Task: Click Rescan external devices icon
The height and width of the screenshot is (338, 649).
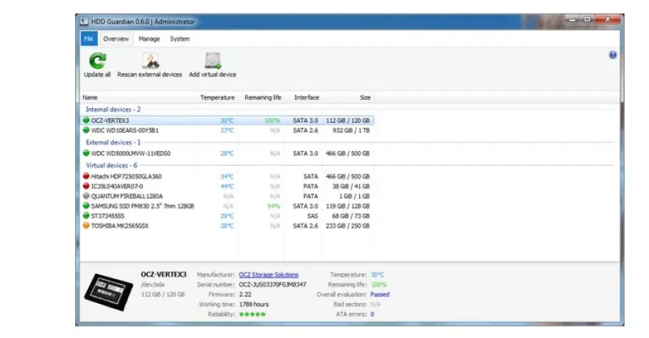Action: point(151,61)
